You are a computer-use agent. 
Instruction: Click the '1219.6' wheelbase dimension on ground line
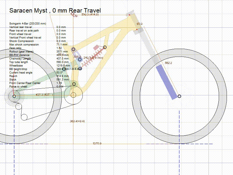tap(97, 143)
